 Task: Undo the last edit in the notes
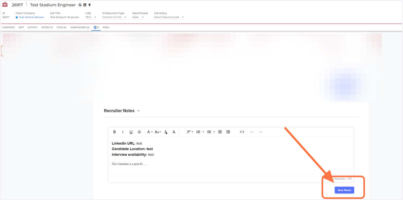click(252, 132)
